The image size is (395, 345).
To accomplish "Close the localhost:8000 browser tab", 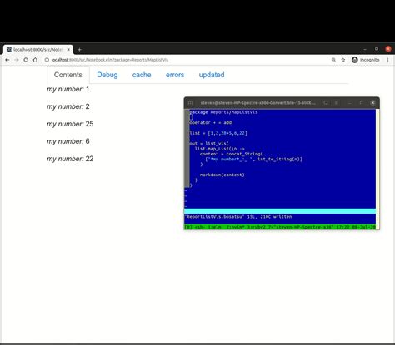I will (68, 50).
